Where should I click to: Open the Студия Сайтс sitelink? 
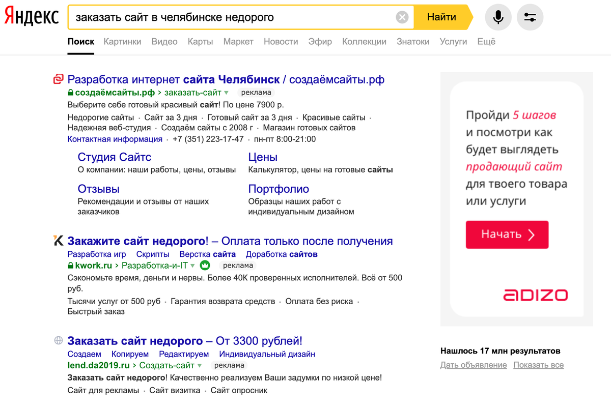[115, 157]
